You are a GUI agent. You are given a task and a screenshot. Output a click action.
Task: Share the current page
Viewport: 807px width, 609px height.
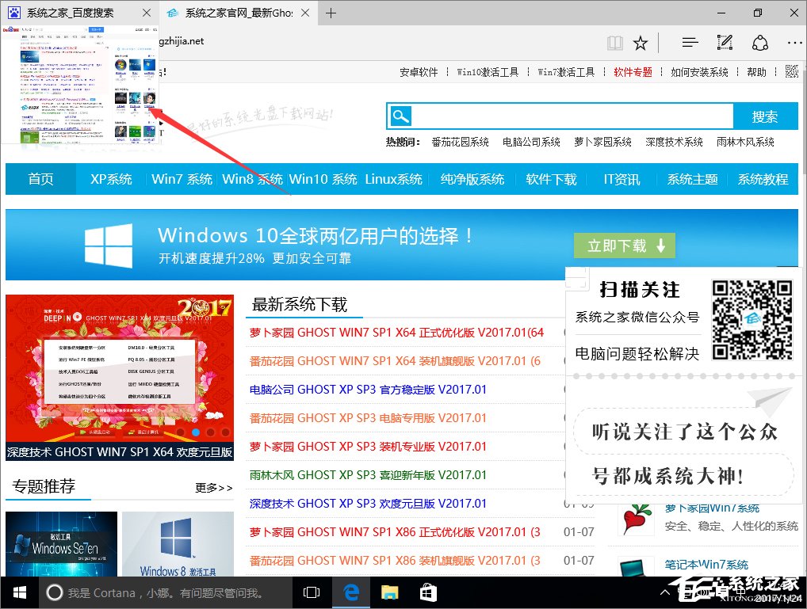[x=760, y=42]
